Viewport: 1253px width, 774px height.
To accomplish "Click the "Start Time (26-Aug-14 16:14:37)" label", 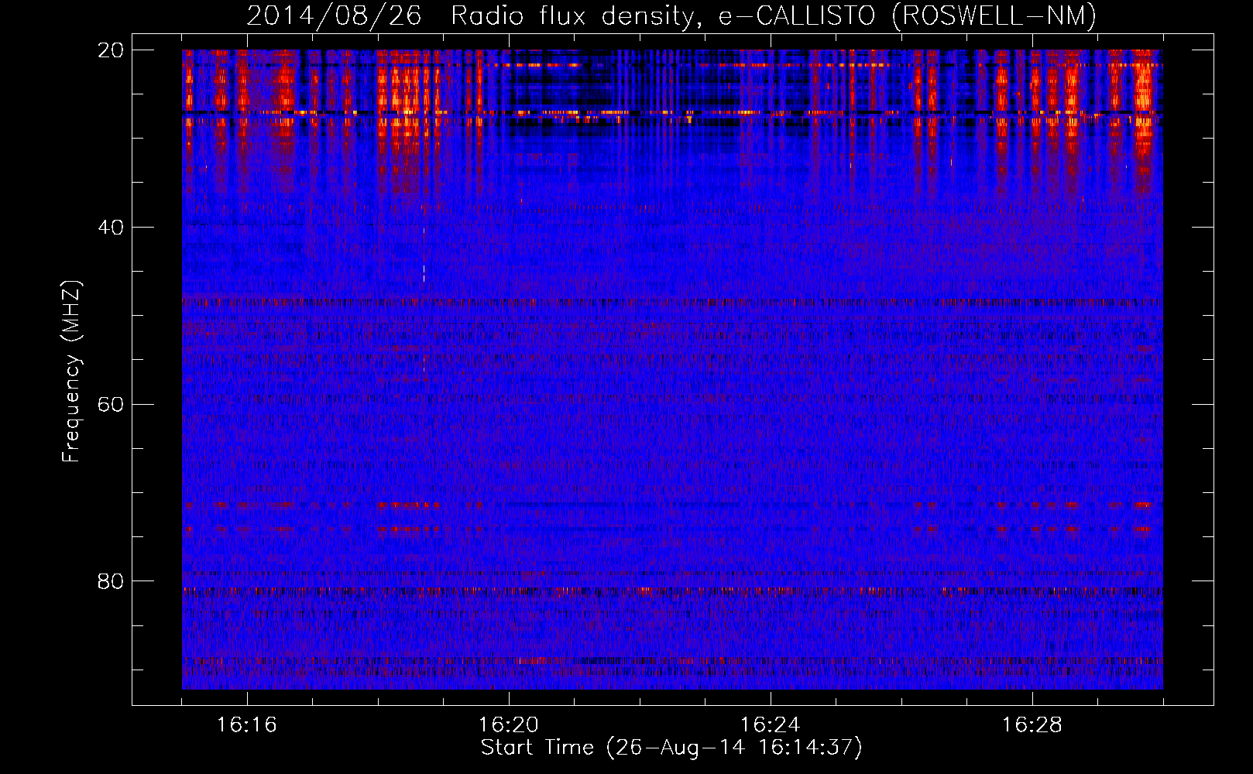I will 671,748.
